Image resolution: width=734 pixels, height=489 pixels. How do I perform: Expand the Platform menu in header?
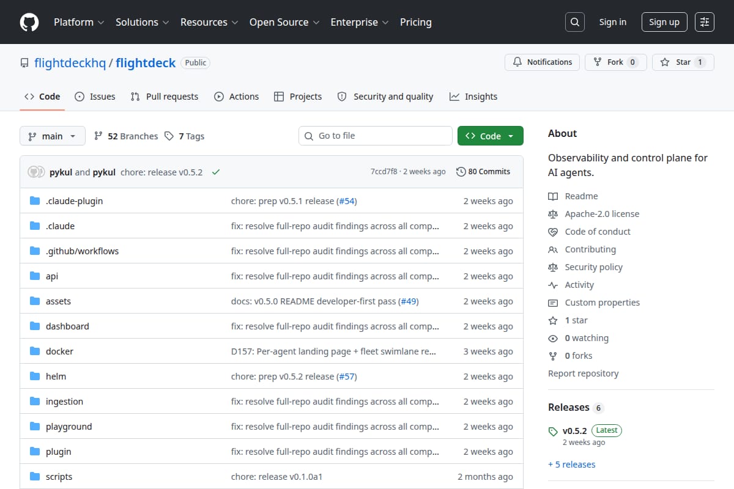tap(79, 22)
